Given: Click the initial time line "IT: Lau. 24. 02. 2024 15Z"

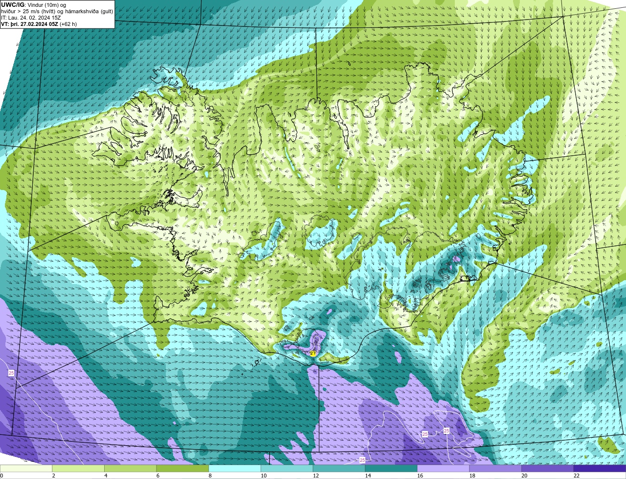Looking at the screenshot, I should click(31, 17).
